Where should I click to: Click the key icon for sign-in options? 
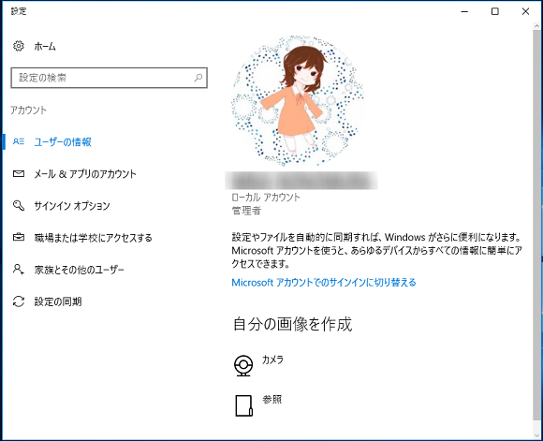19,205
